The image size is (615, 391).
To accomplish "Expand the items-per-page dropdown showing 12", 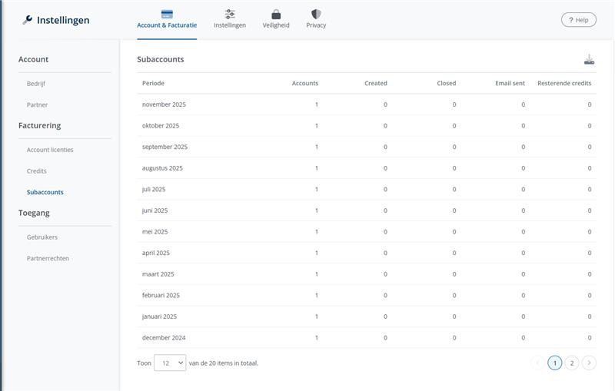I will tap(170, 363).
